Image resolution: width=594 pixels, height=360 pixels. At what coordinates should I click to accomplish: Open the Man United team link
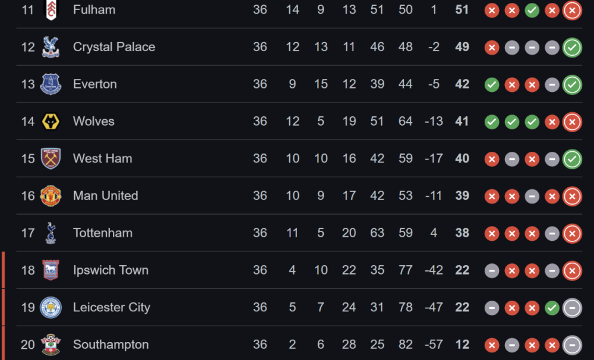[105, 196]
